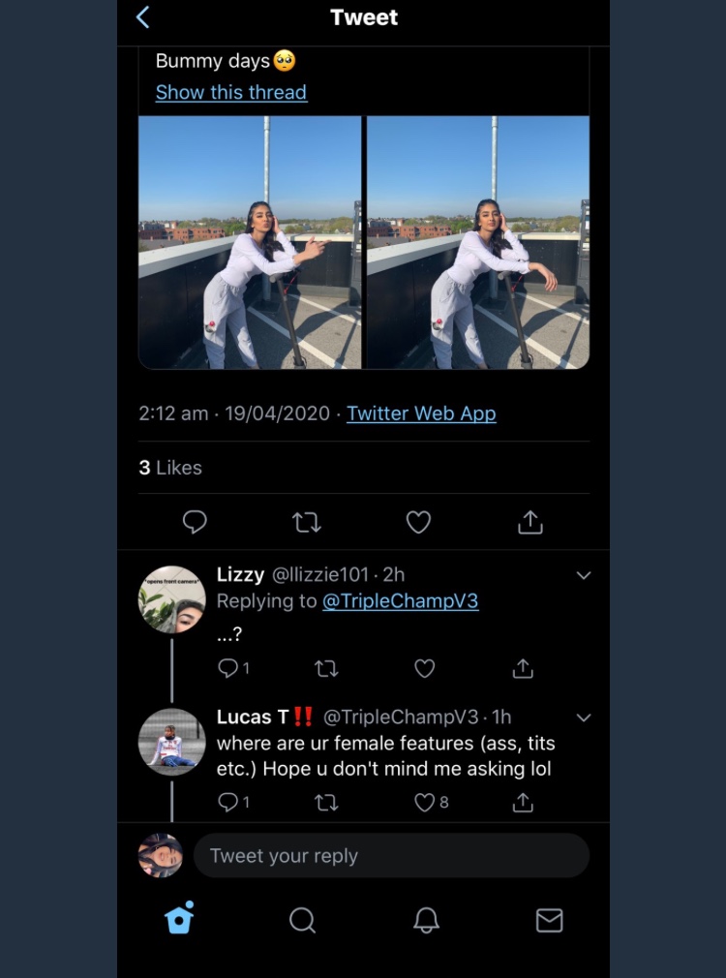Open reply thread on Lizzy's comment
The width and height of the screenshot is (726, 978).
[229, 668]
